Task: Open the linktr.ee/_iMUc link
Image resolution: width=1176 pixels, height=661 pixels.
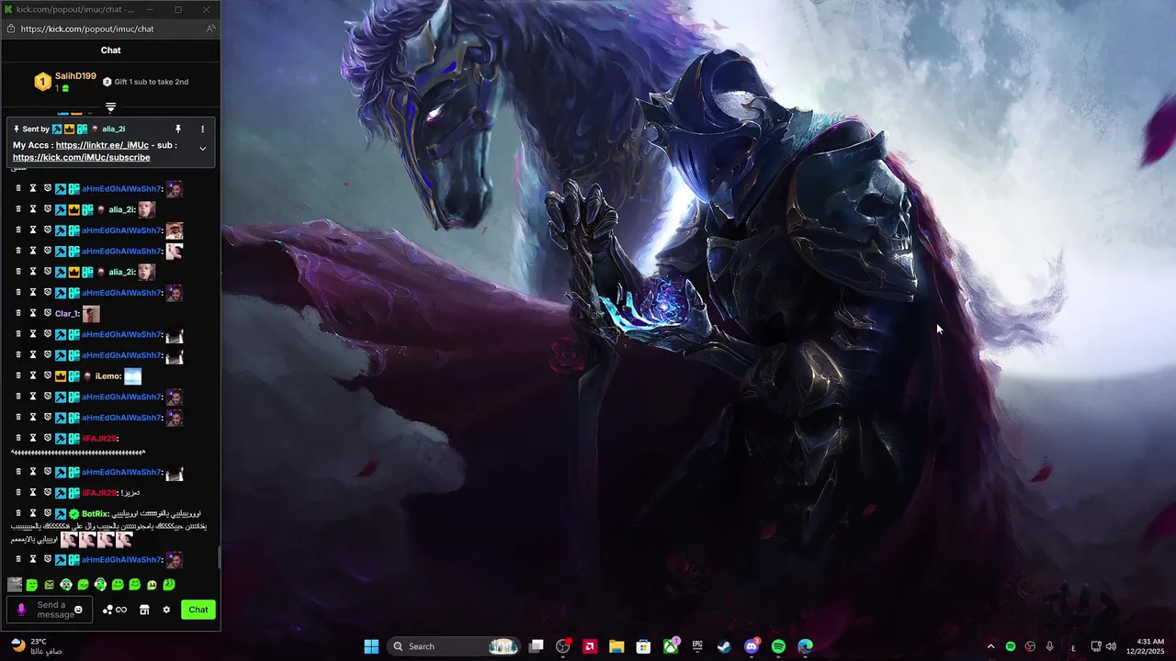Action: 102,145
